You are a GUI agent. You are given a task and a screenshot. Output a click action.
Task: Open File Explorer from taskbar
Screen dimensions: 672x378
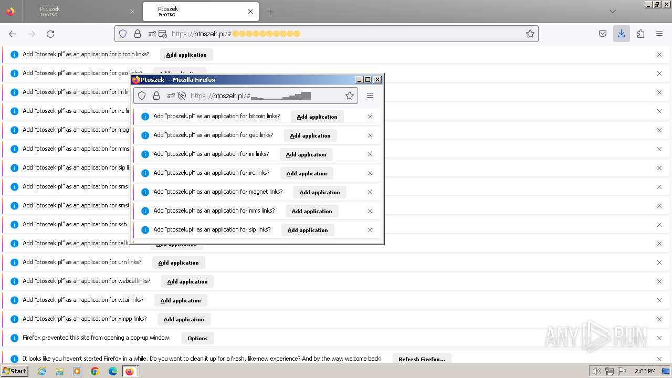click(59, 371)
